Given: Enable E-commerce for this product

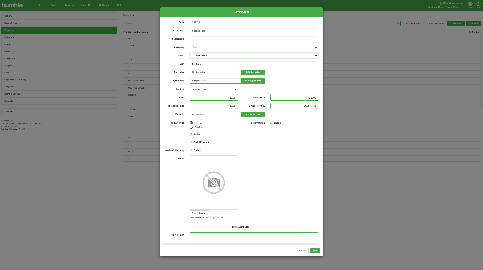Looking at the screenshot, I should [271, 123].
